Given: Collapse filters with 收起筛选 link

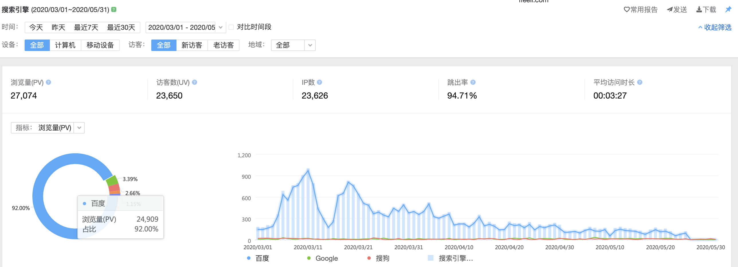Looking at the screenshot, I should pos(715,27).
